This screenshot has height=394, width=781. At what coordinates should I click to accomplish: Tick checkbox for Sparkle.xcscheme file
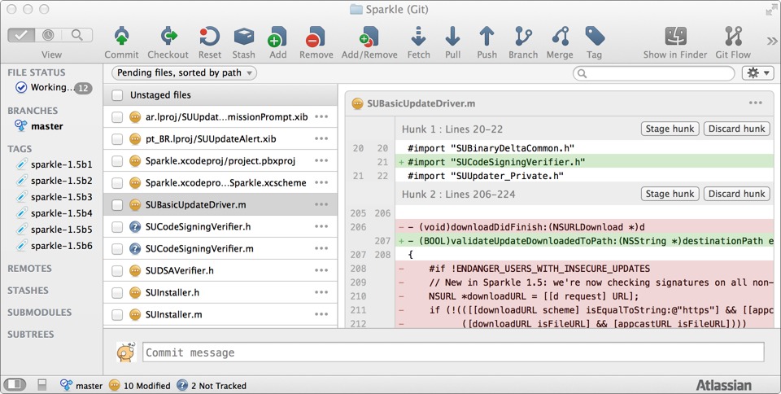coord(117,183)
